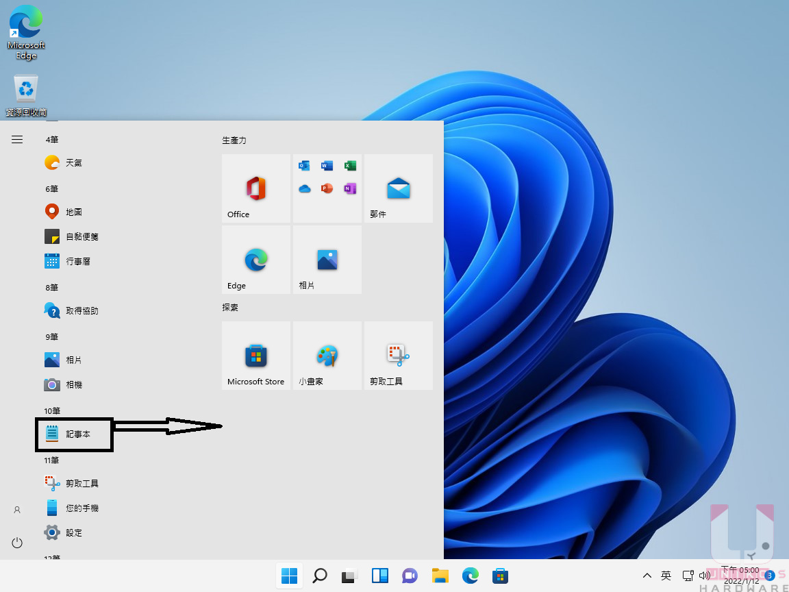This screenshot has width=789, height=592.
Task: Open 相片 from the app list
Action: click(x=64, y=360)
